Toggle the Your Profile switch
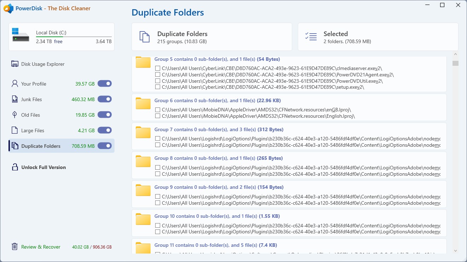Image resolution: width=467 pixels, height=262 pixels. (x=105, y=83)
